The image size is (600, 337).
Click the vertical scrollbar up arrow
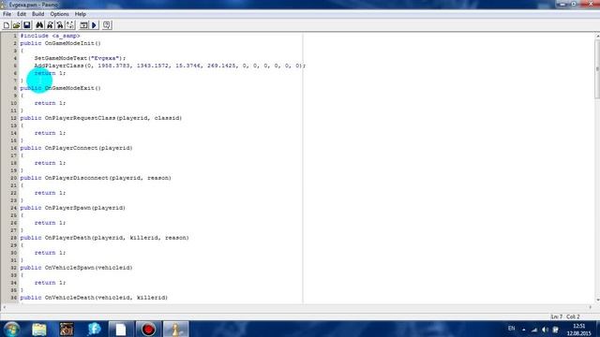point(597,36)
